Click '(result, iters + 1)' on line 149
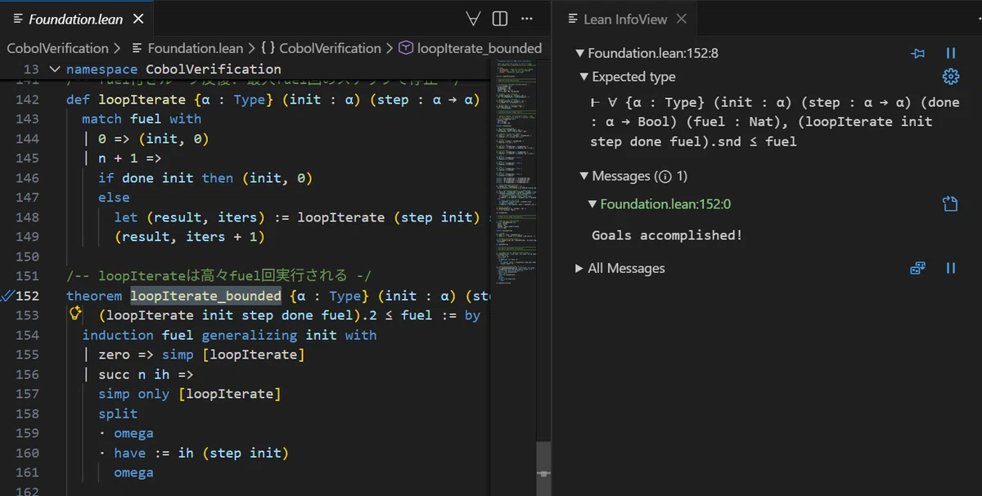The image size is (982, 496). [190, 237]
